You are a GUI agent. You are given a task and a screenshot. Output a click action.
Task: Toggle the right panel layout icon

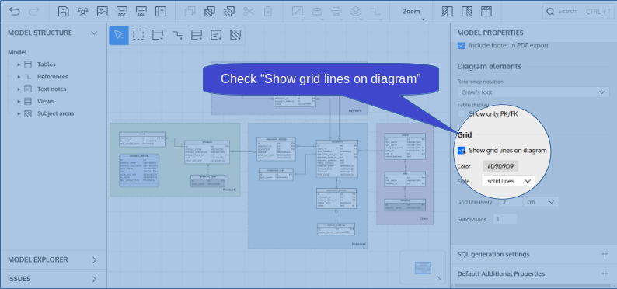coord(467,12)
